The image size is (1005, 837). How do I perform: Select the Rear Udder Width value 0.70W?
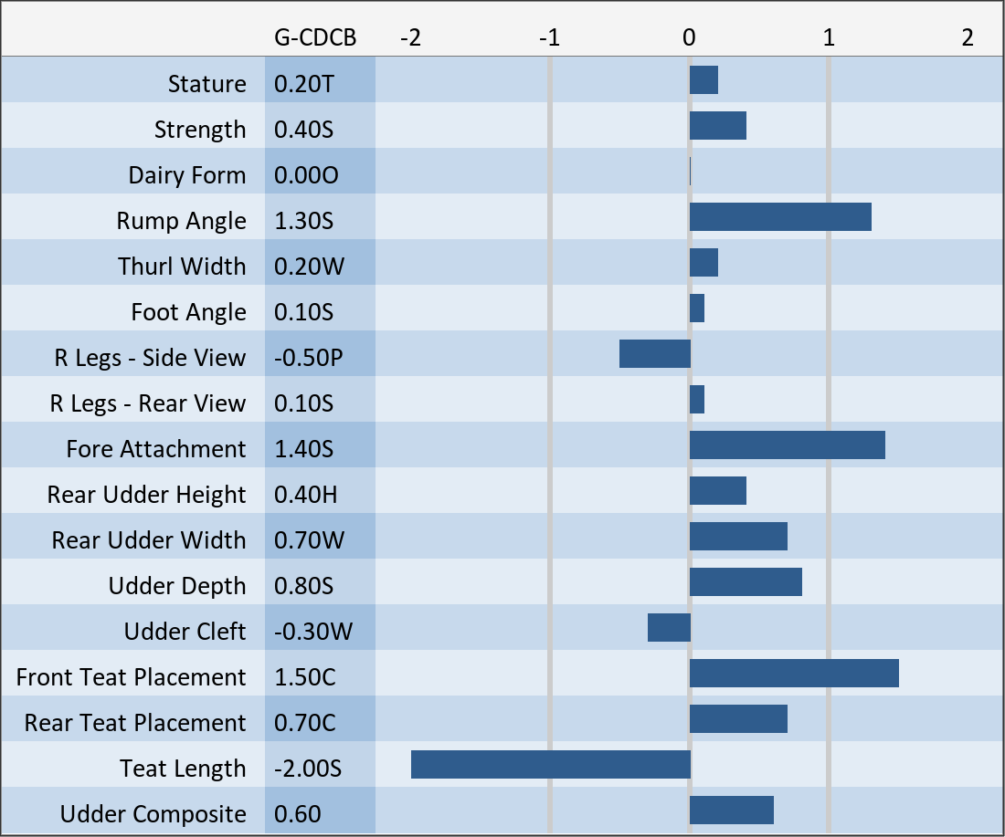(309, 540)
